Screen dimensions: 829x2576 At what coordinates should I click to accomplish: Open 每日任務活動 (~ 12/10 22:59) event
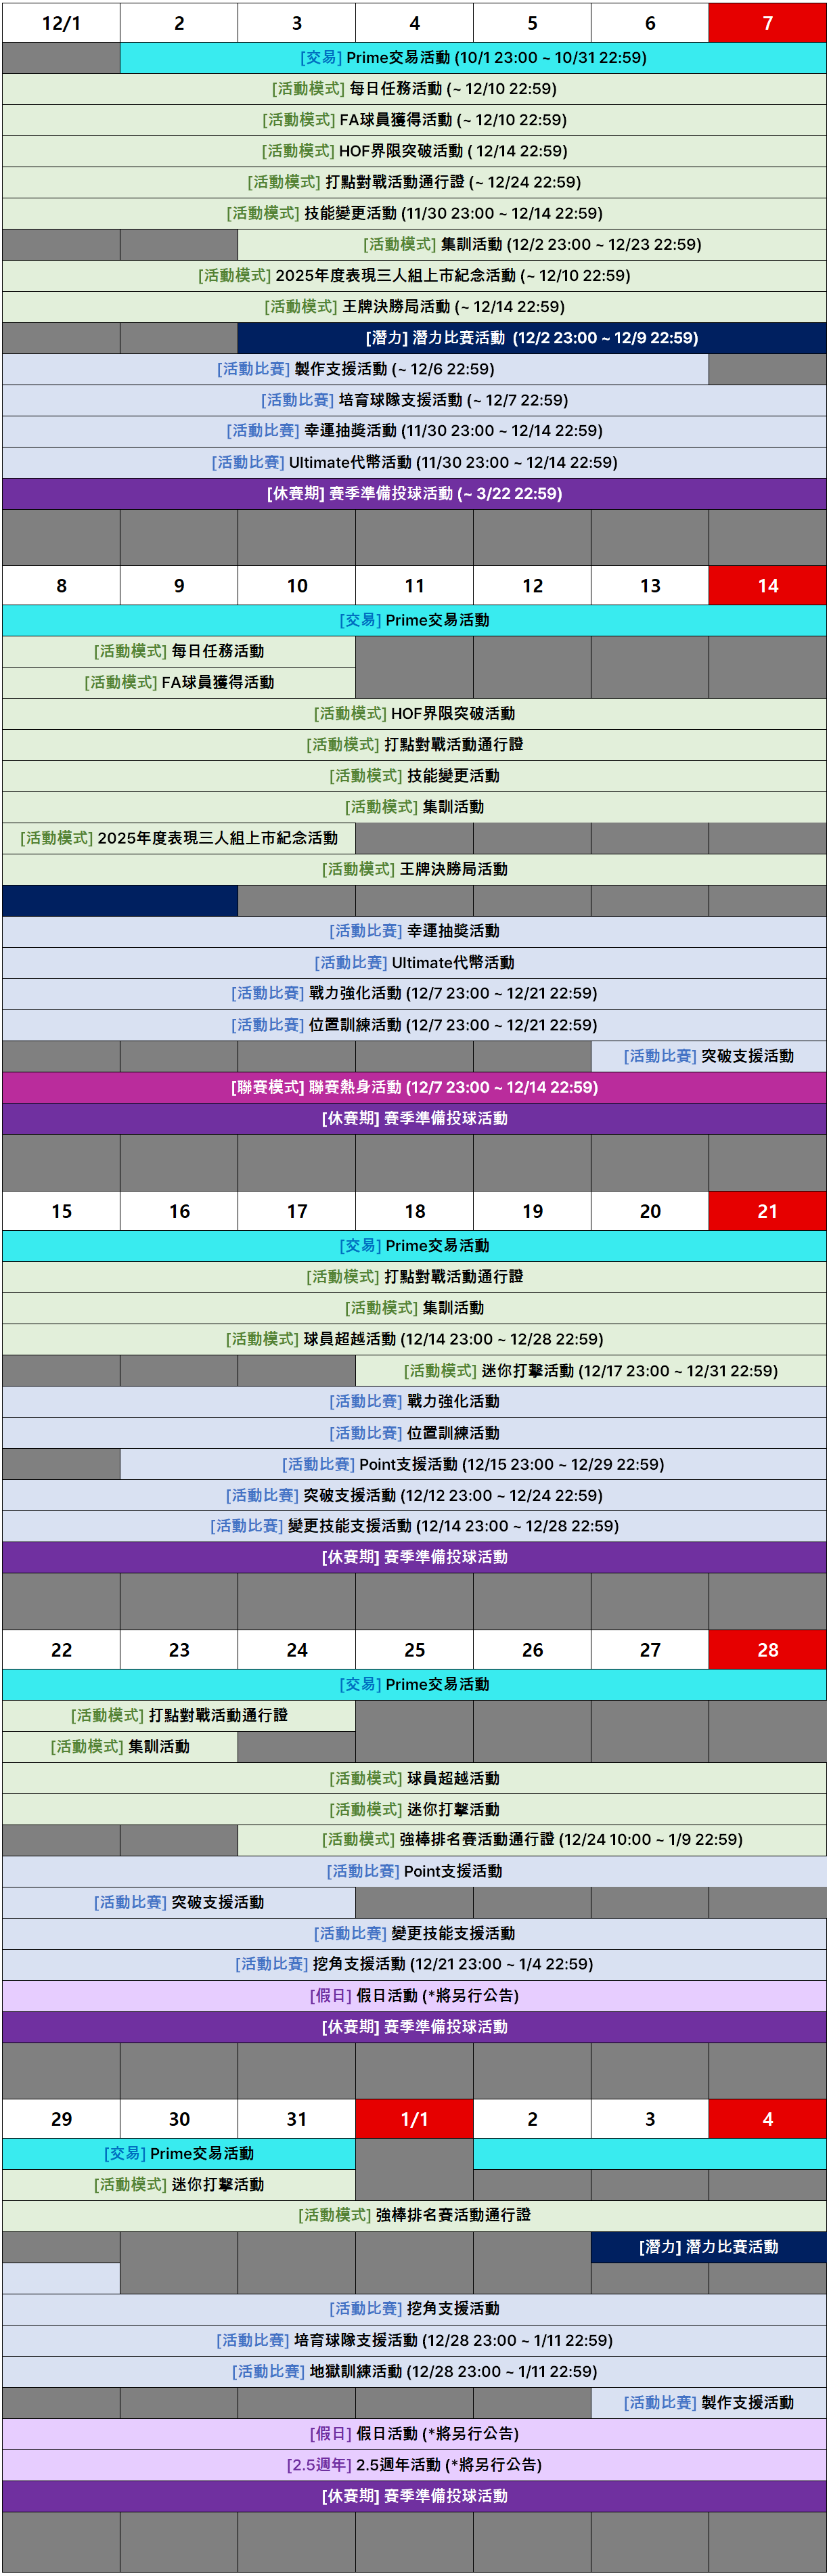(x=414, y=89)
